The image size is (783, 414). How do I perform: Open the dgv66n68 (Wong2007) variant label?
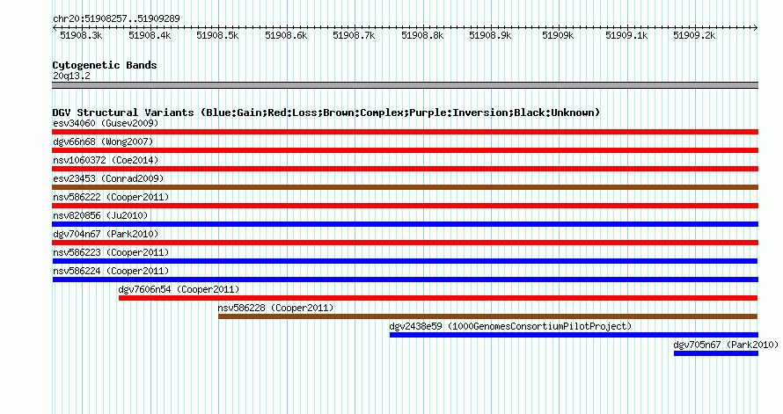tap(103, 142)
